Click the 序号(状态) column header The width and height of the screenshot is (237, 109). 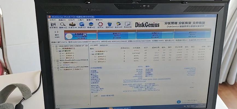125,48
